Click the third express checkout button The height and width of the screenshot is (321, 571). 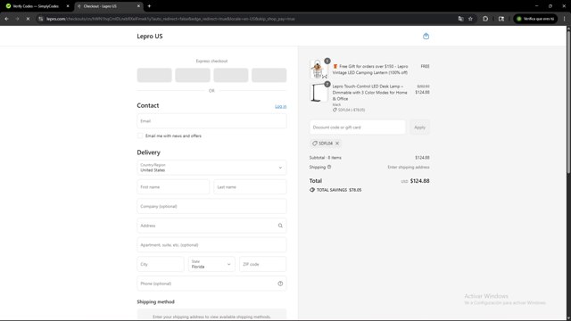click(x=231, y=75)
